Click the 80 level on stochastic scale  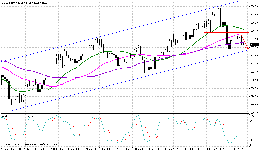point(252,121)
